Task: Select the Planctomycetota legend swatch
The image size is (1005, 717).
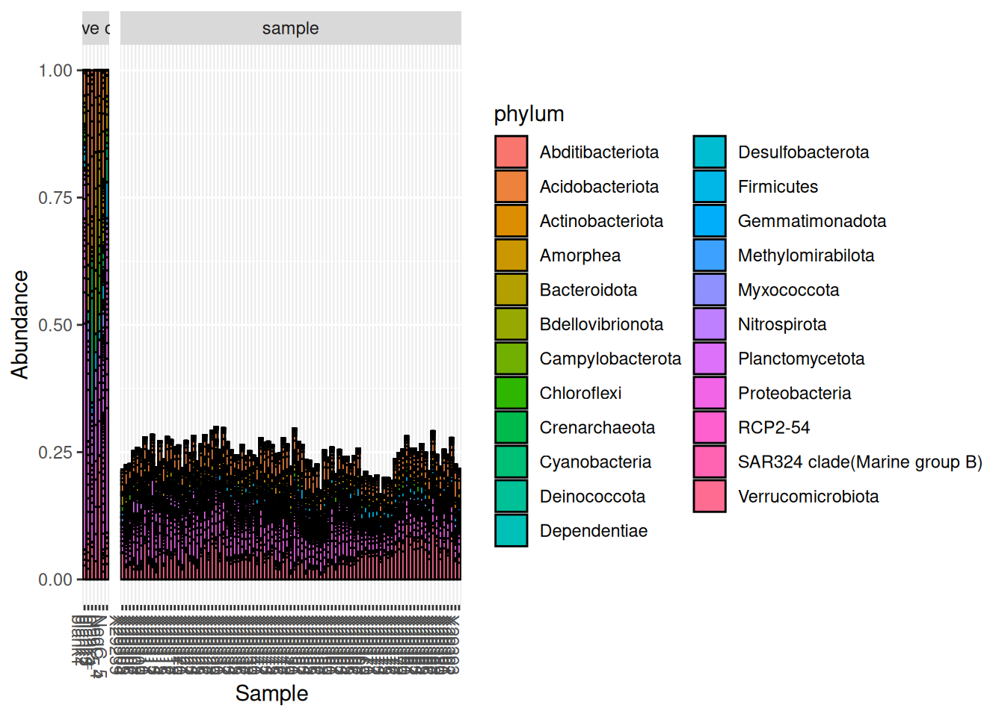Action: (x=709, y=358)
